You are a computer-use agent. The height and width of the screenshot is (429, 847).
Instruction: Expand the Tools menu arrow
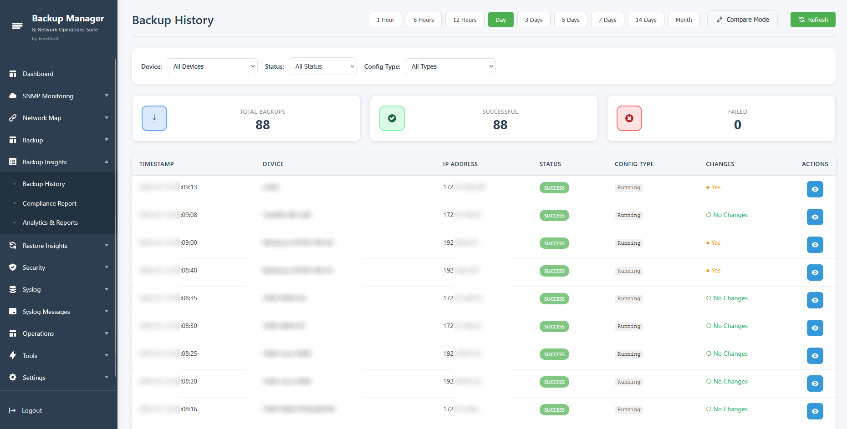point(107,355)
